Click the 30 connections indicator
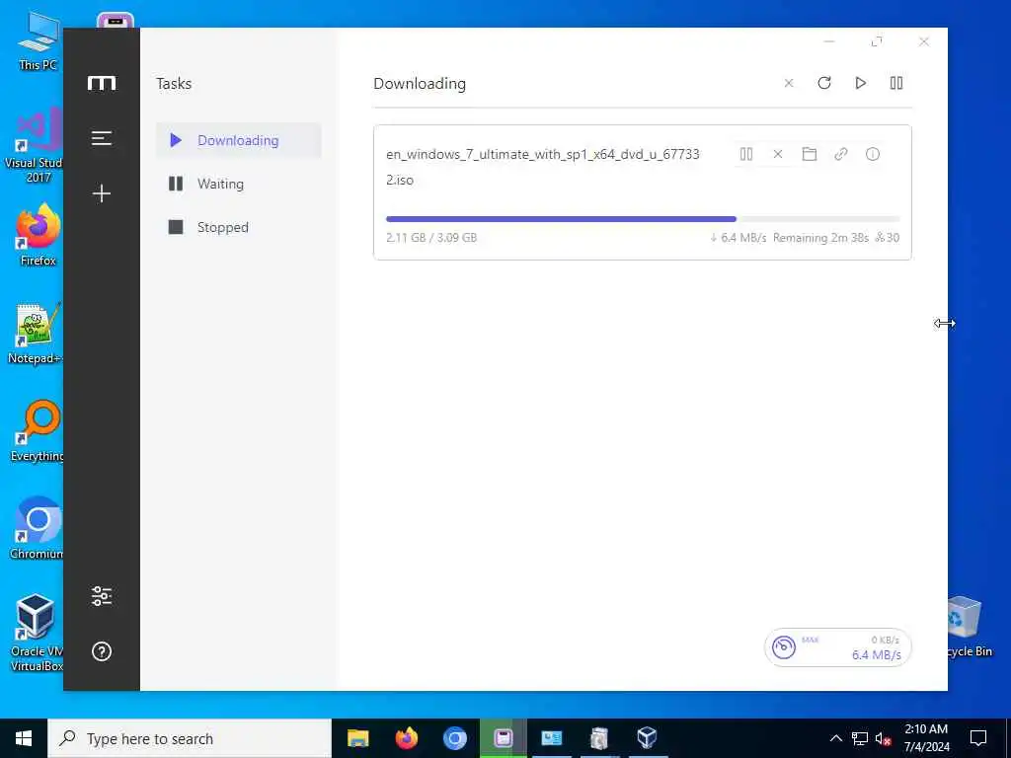1011x758 pixels. (888, 237)
